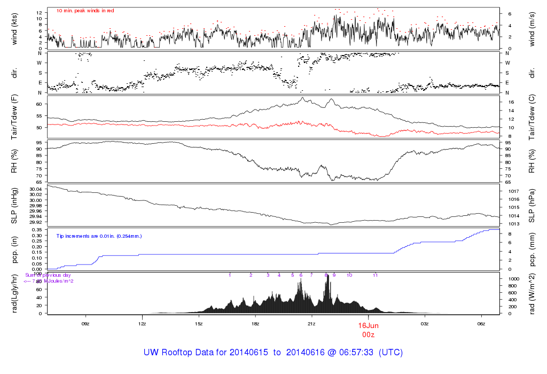Image resolution: width=547 pixels, height=374 pixels.
Task: Click the "1017" hPa tick value
Action: pyautogui.click(x=513, y=191)
